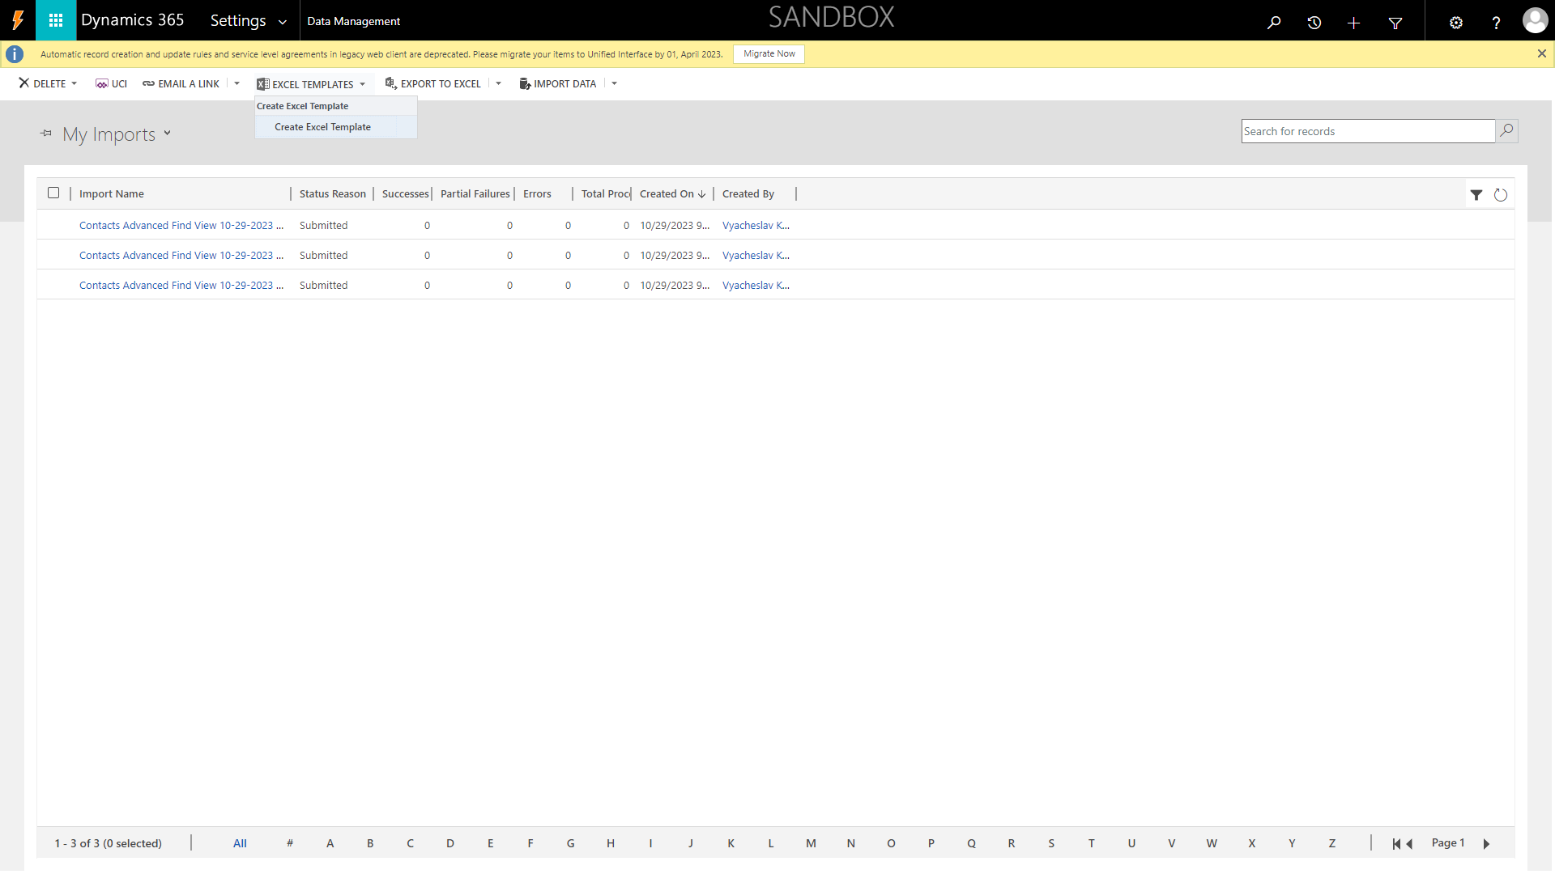Click the record search magnifier button

click(1506, 130)
